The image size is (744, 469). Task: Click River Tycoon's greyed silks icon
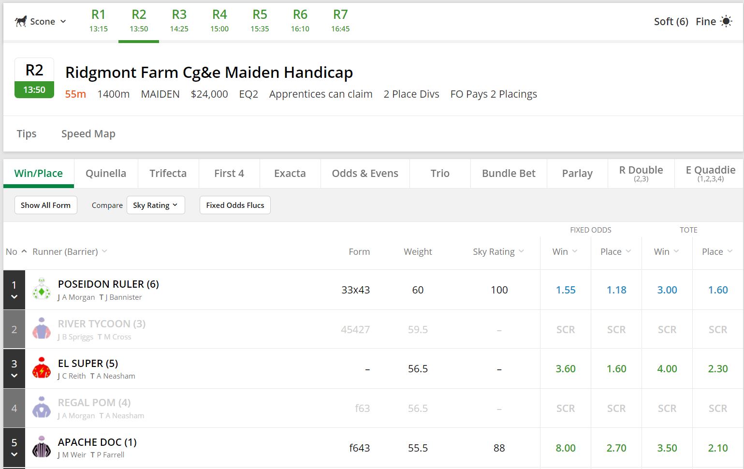[x=42, y=329]
